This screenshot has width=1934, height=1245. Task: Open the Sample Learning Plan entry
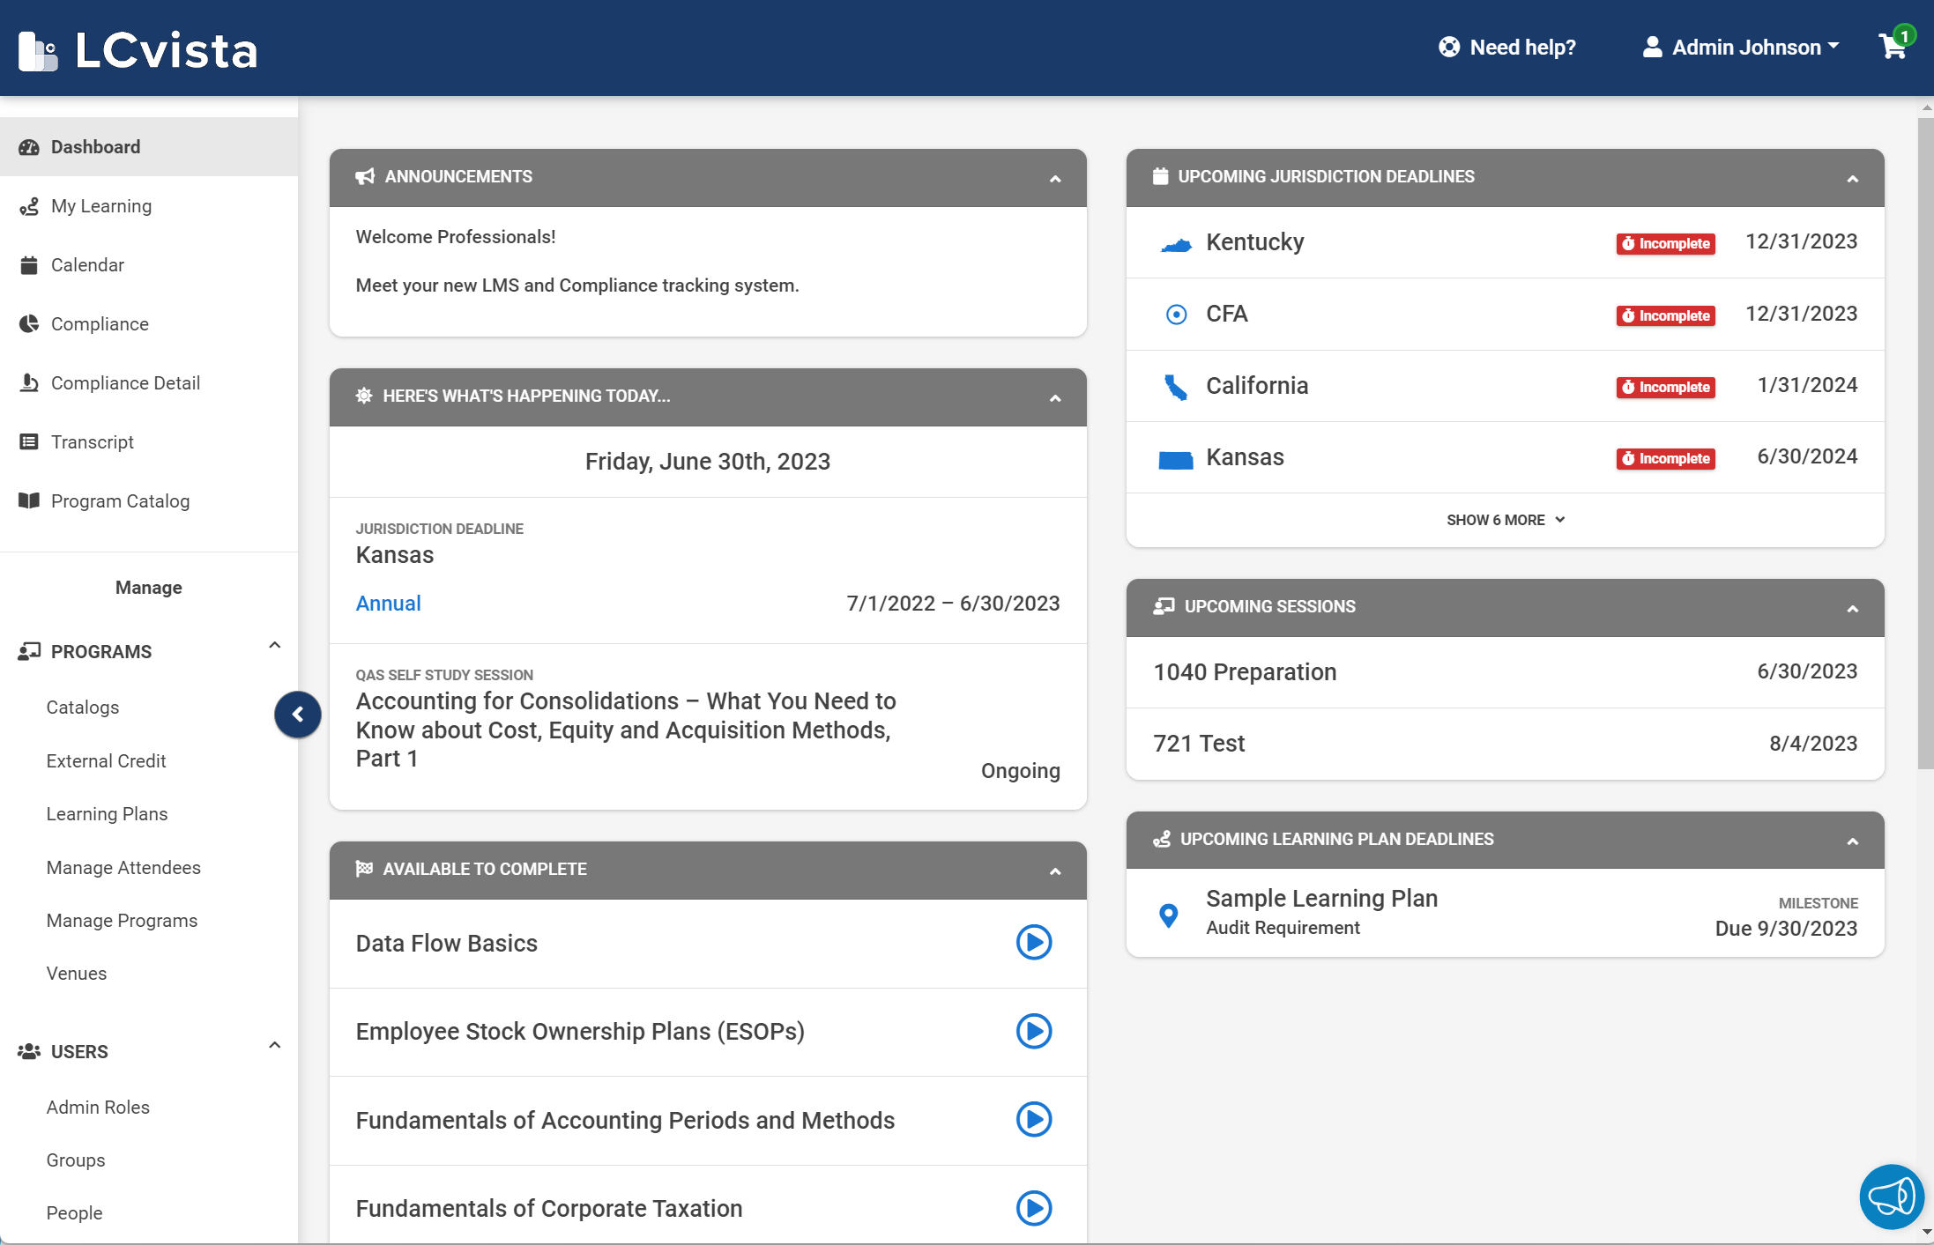pyautogui.click(x=1505, y=913)
